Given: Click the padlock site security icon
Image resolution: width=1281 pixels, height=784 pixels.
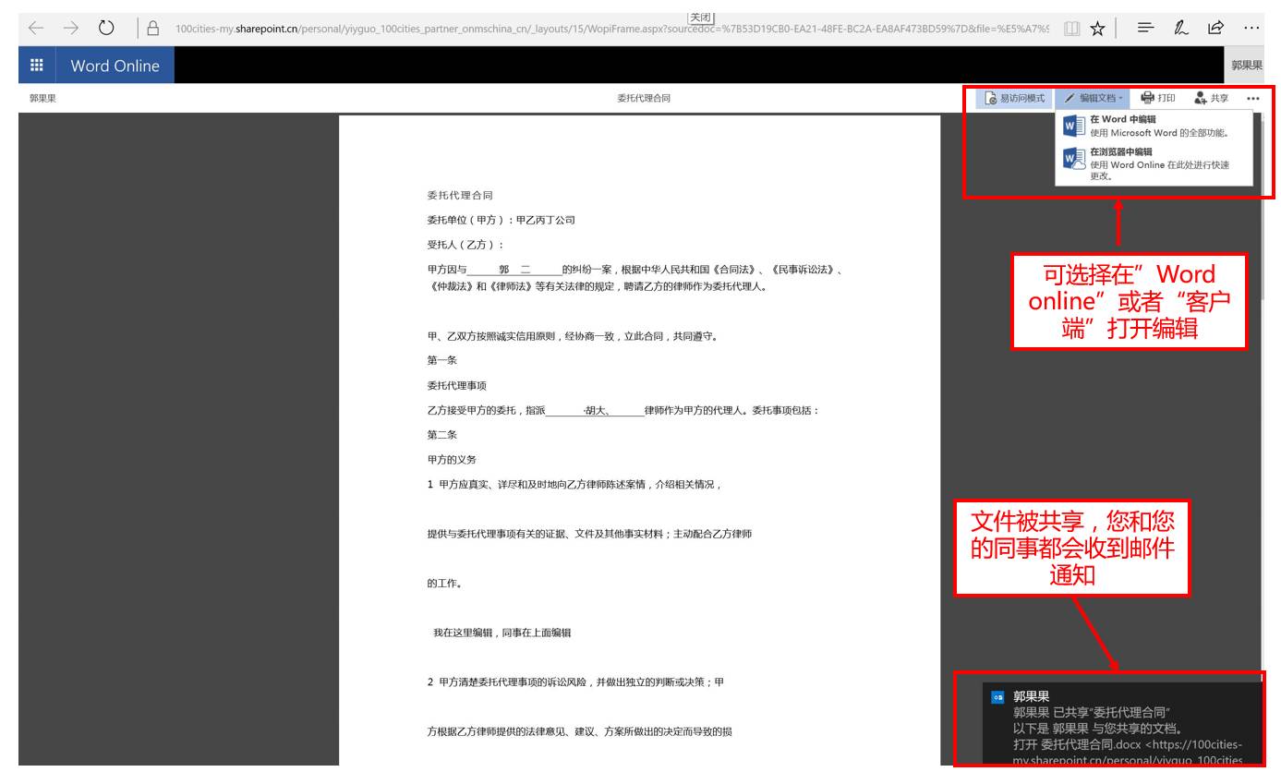Looking at the screenshot, I should [153, 29].
